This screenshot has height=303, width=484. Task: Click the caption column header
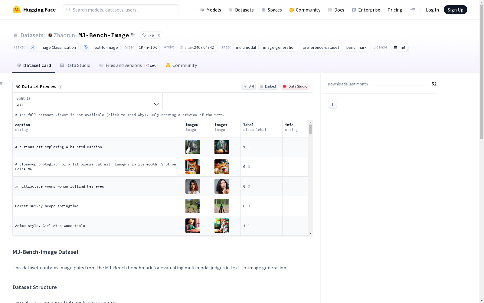tap(98, 128)
